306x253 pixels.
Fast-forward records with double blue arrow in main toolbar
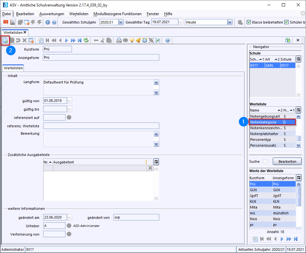pyautogui.click(x=73, y=40)
